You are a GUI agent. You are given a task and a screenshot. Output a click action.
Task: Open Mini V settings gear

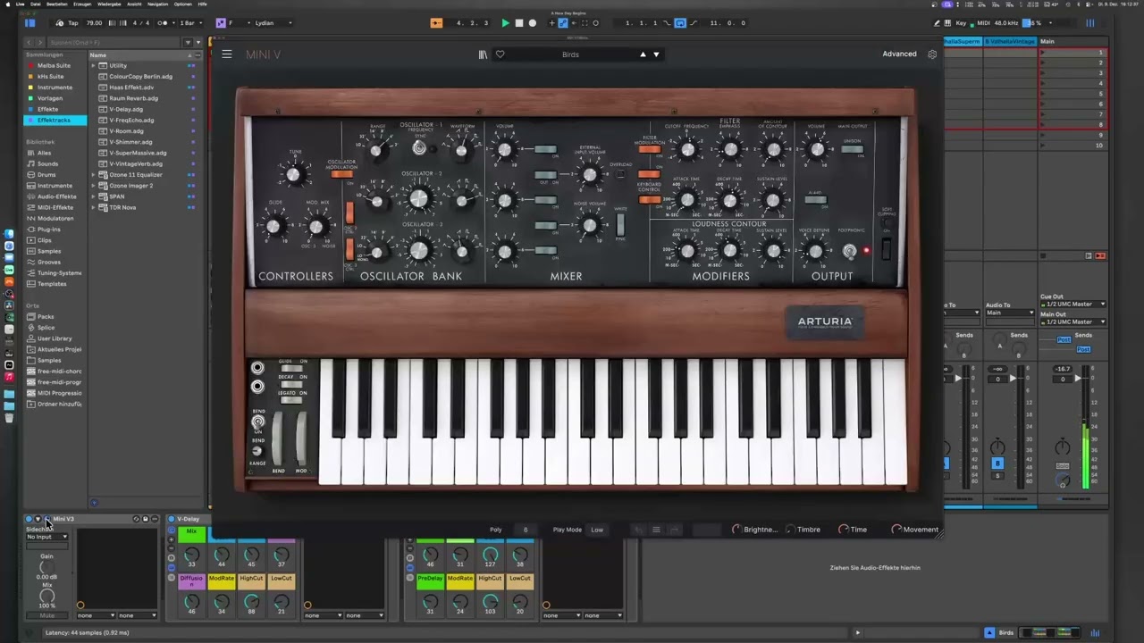coord(932,54)
